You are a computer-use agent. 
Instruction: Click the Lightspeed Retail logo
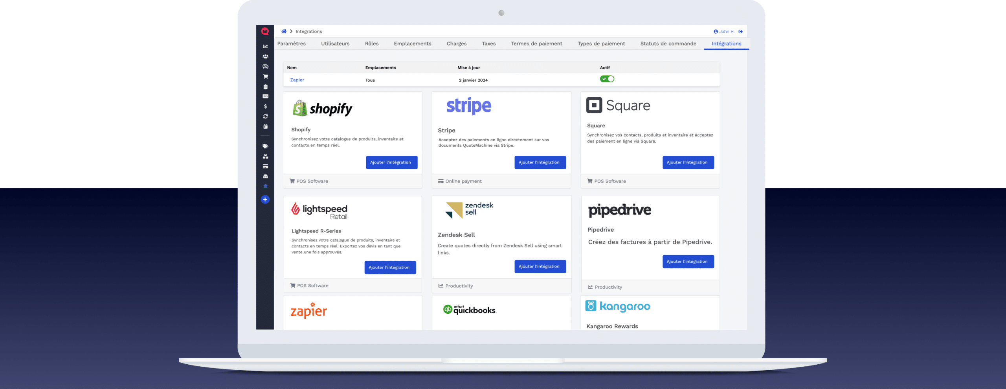click(319, 211)
